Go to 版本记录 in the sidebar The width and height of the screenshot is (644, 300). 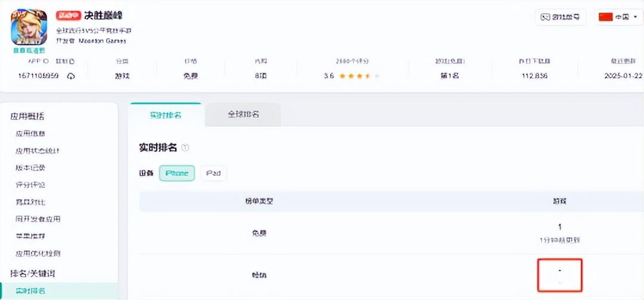[30, 168]
